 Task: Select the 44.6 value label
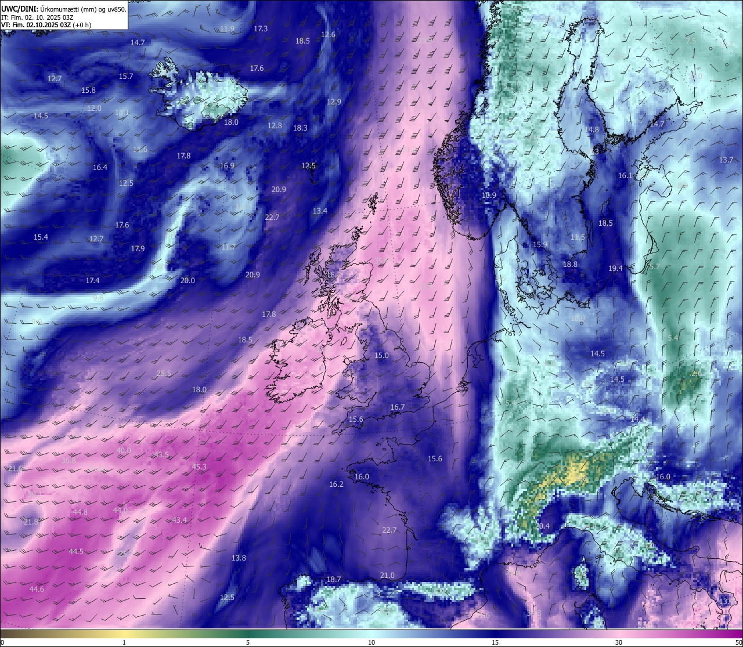[x=37, y=589]
